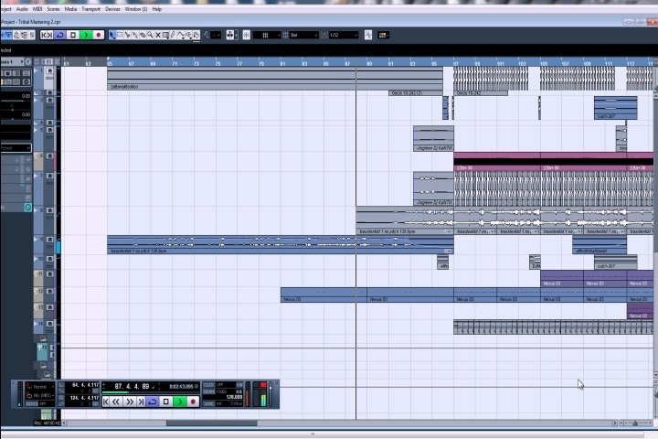This screenshot has height=439, width=658.
Task: Click toolbar Stop button
Action: pyautogui.click(x=73, y=36)
